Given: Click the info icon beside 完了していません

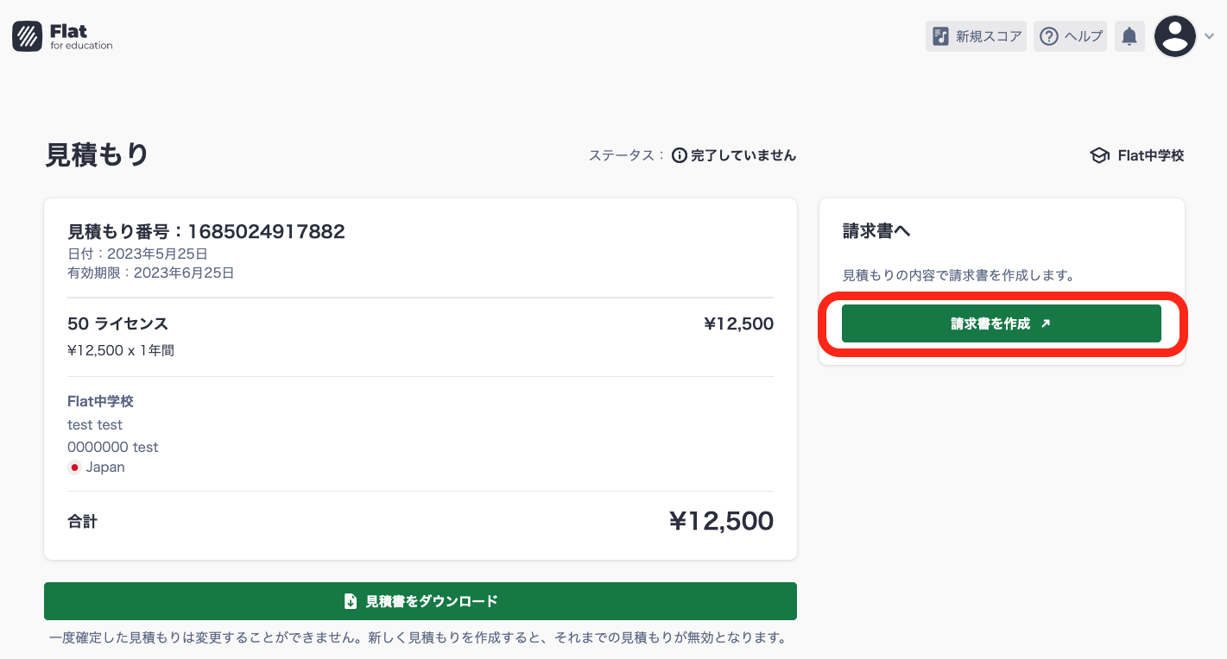Looking at the screenshot, I should tap(680, 155).
